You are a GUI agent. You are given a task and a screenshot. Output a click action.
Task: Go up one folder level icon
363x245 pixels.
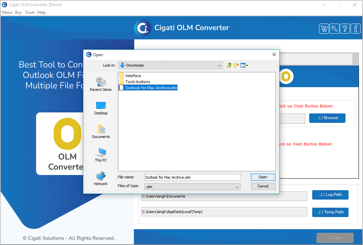[229, 65]
